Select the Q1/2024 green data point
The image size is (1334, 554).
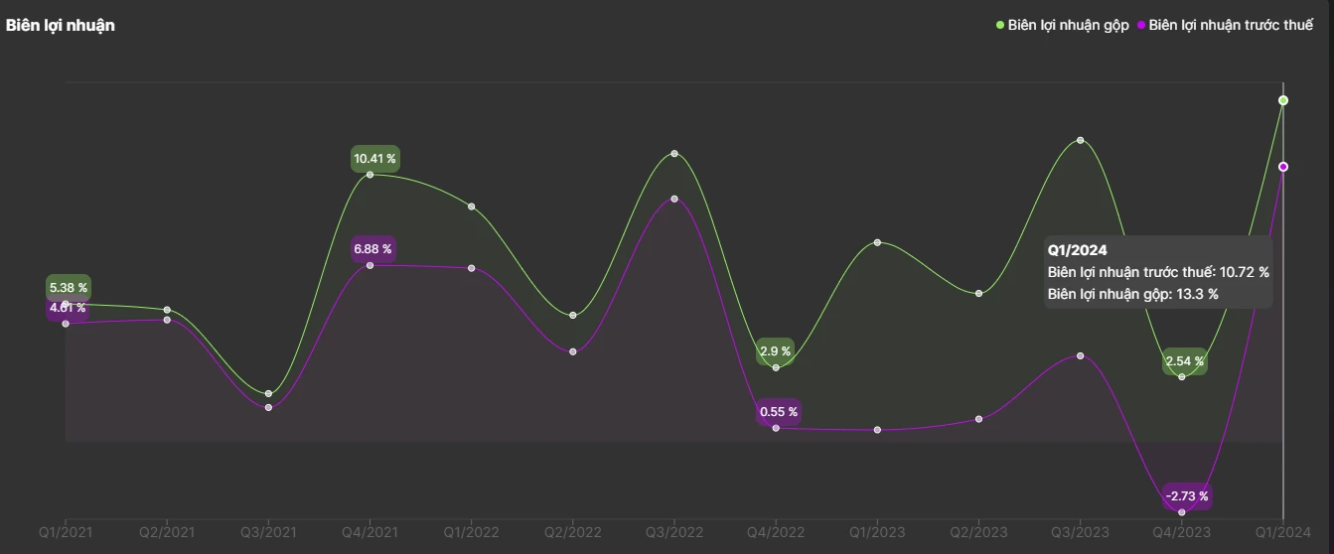click(1283, 100)
